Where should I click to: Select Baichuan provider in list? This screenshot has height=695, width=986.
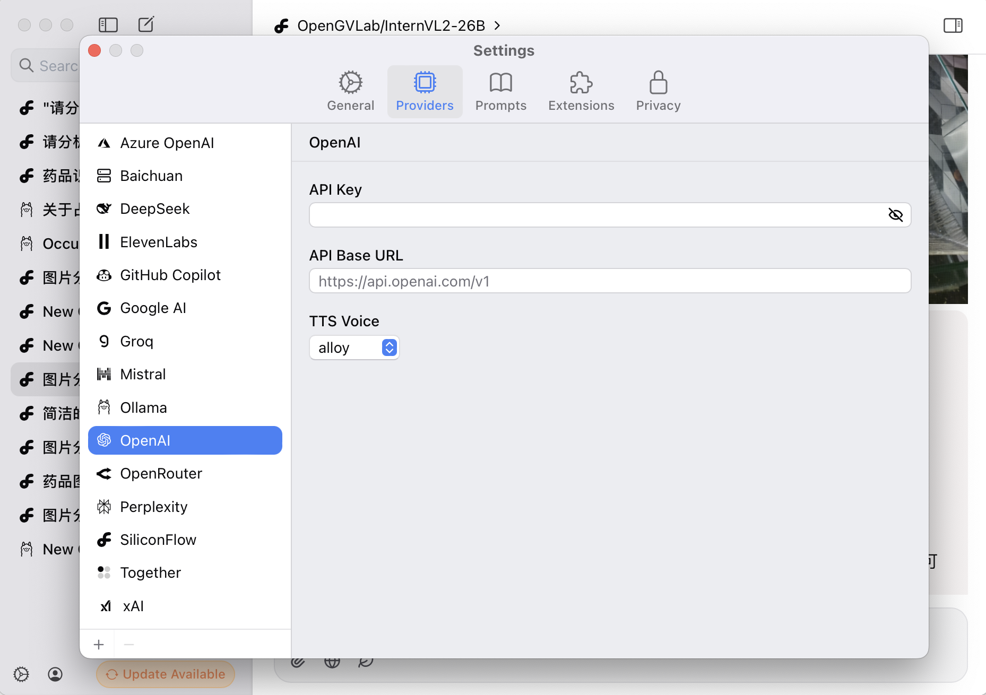tap(185, 176)
